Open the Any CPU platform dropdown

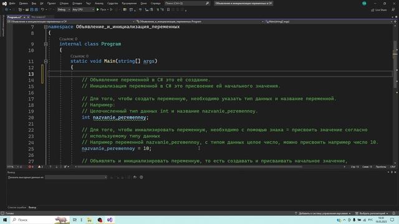[x=83, y=10]
